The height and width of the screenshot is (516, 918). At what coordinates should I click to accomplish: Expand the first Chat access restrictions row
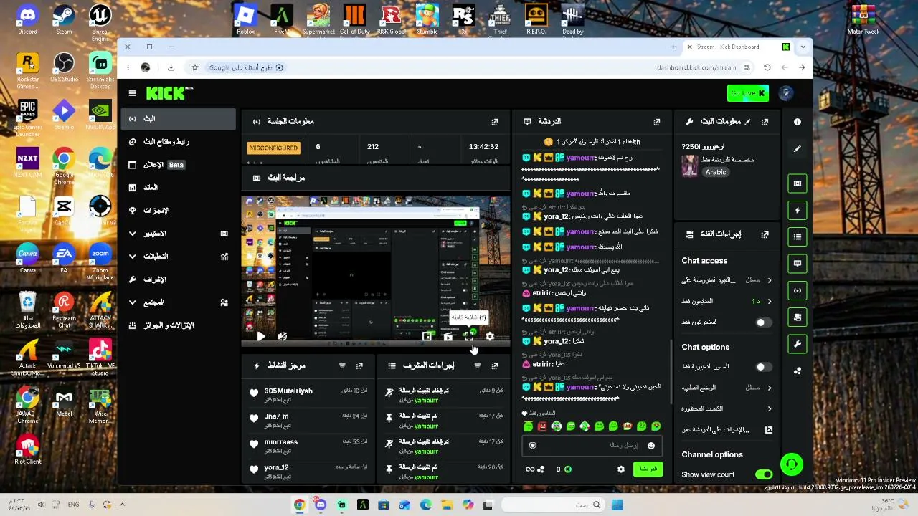(727, 280)
